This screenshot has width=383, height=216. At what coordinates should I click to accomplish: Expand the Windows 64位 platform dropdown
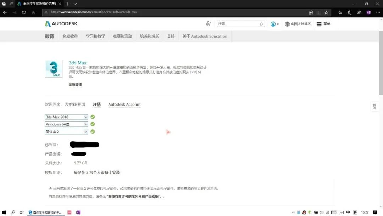pos(66,124)
